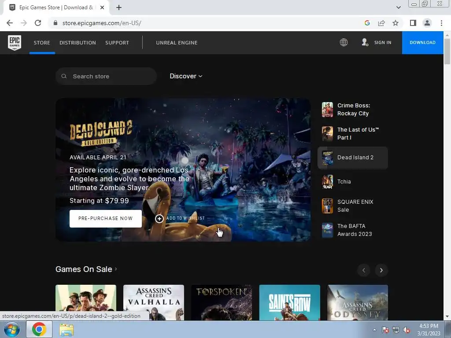Open a new browser tab
Viewport: 451px width, 338px height.
click(119, 7)
